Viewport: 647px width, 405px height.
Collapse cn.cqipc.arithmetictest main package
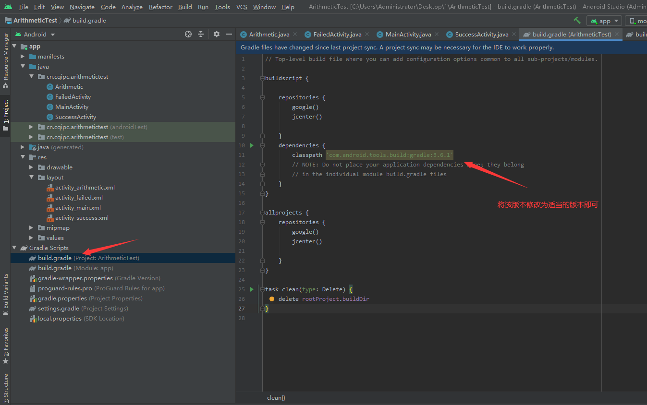click(x=31, y=76)
